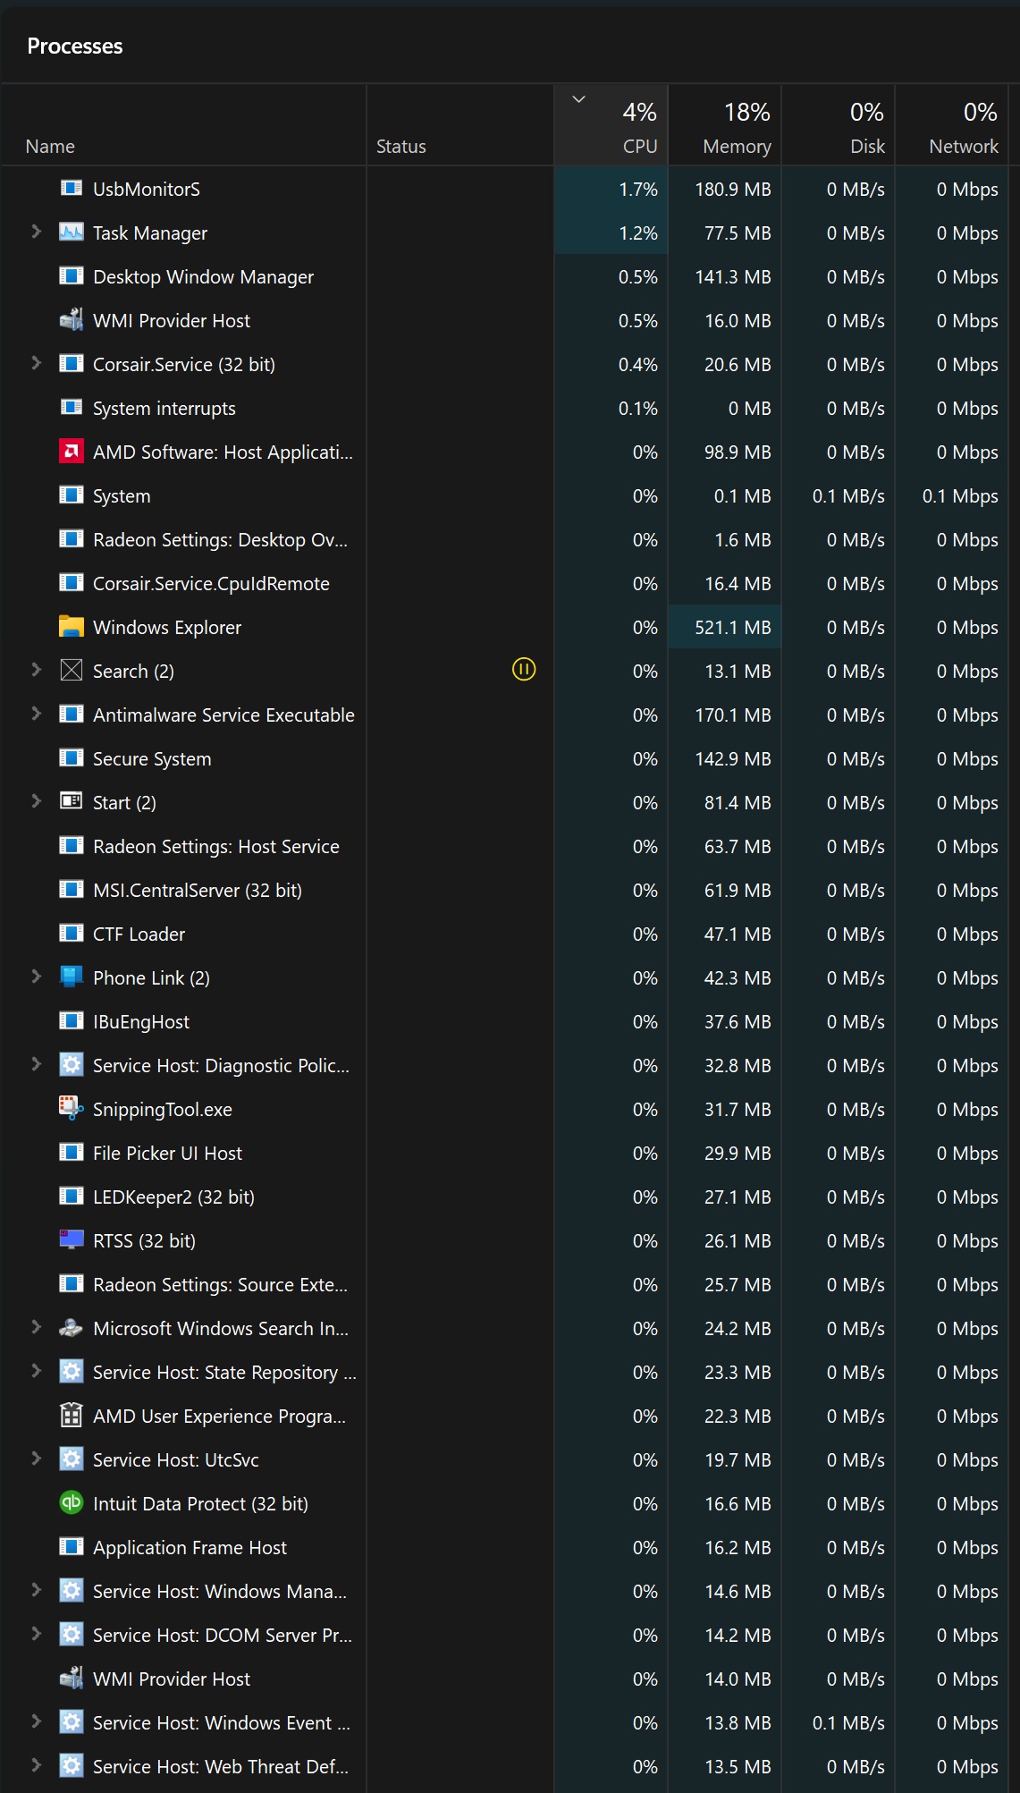Image resolution: width=1020 pixels, height=1793 pixels.
Task: Click the AMD User Experience Program icon
Action: (72, 1416)
